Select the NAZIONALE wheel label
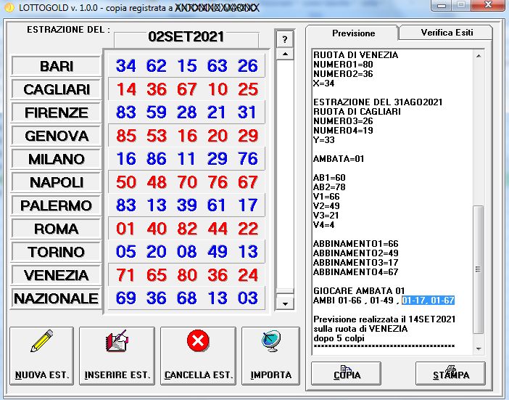This screenshot has width=509, height=400. 56,298
